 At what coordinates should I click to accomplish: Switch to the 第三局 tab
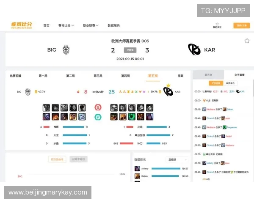(x=98, y=76)
